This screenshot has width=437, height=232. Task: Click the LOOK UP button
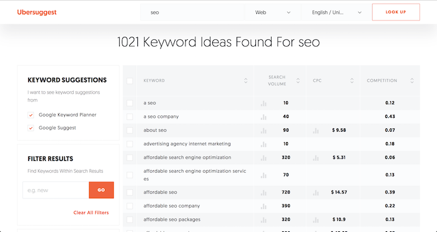(396, 12)
